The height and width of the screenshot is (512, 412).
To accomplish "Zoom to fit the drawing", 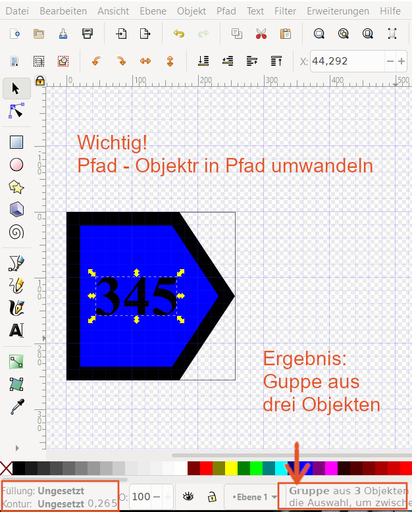I will [x=344, y=34].
